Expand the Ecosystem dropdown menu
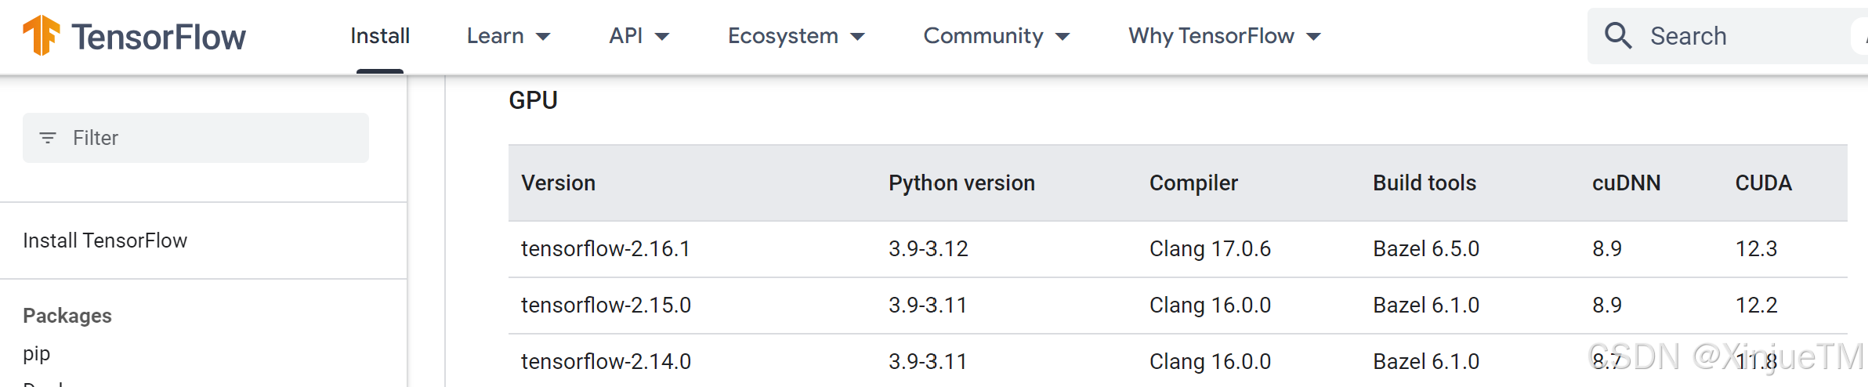The height and width of the screenshot is (387, 1868). (796, 36)
